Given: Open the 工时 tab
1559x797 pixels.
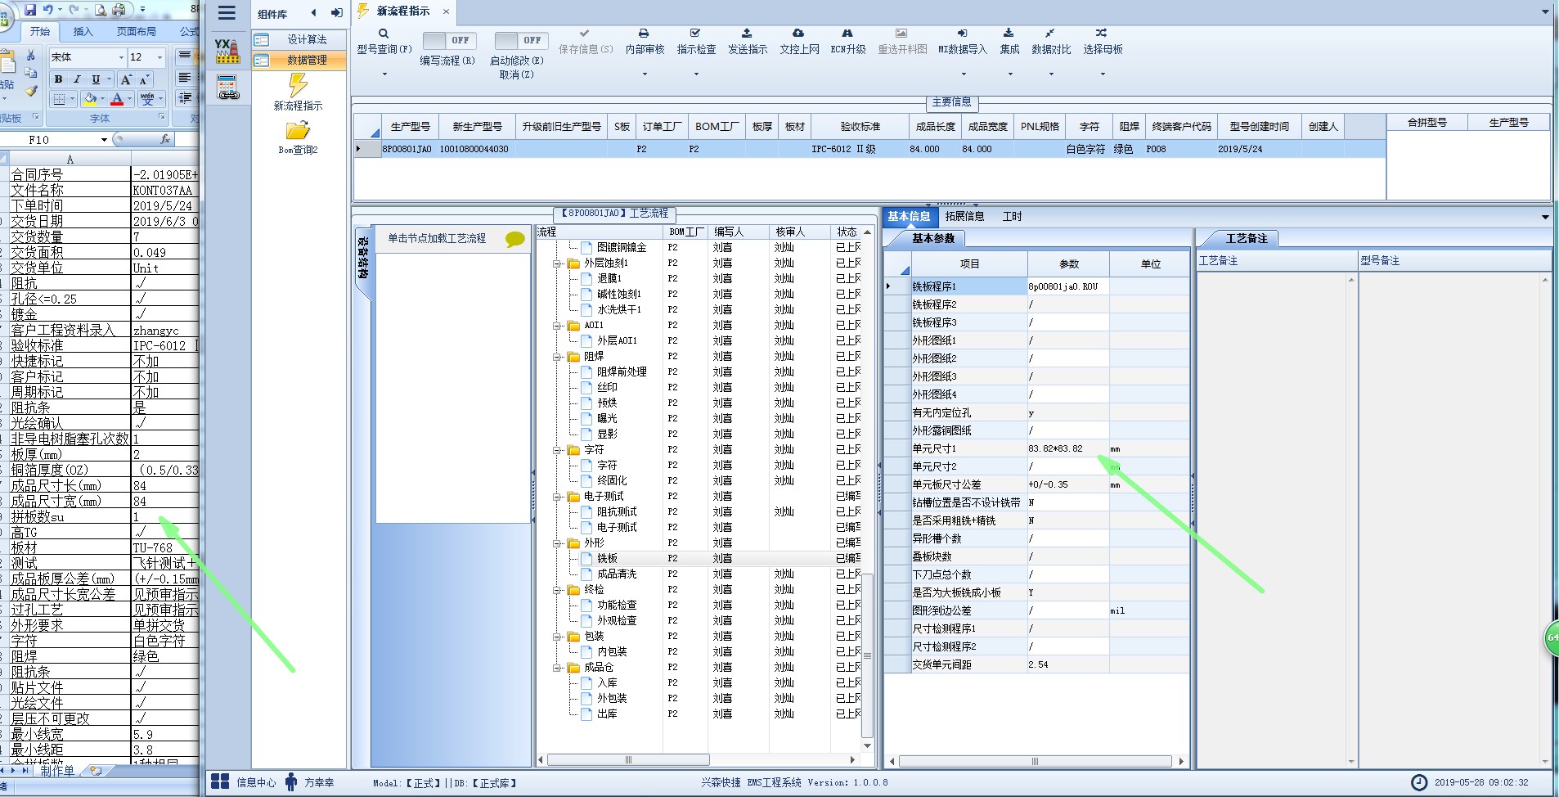Looking at the screenshot, I should click(x=1012, y=217).
